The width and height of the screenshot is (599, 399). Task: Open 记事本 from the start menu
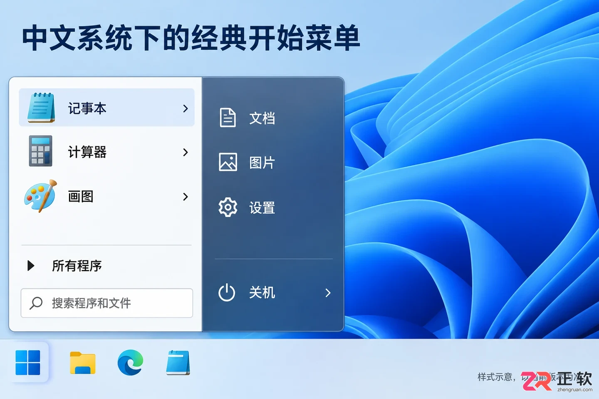[x=107, y=108]
